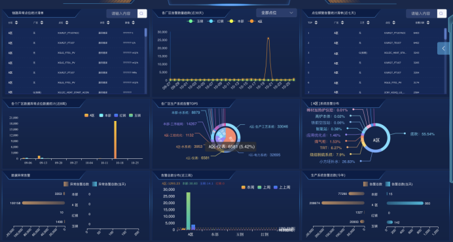
Task: Click the 高炉本体: 0.02% donut label
Action: click(x=330, y=116)
